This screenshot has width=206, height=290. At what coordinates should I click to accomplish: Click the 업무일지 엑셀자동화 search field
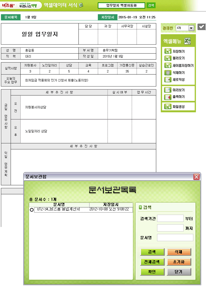point(121,5)
